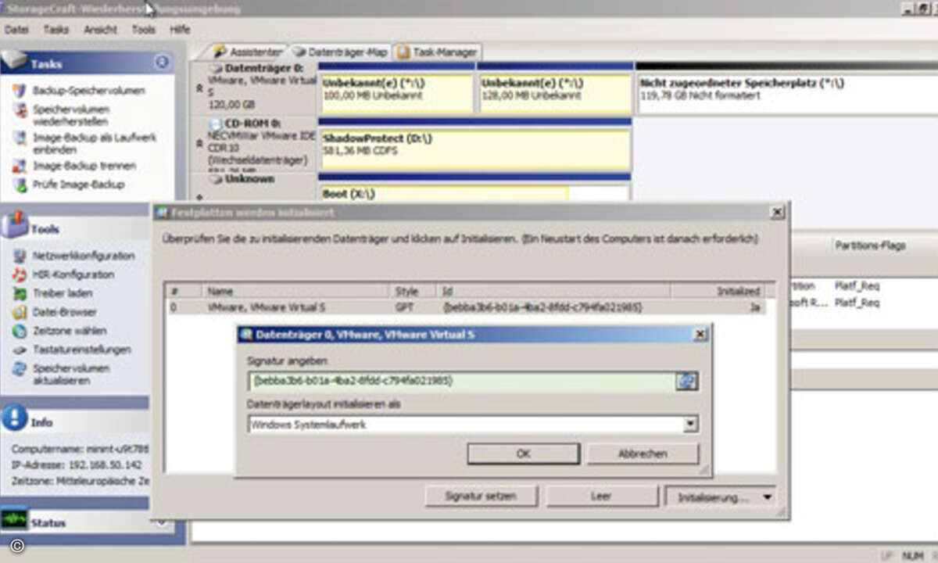Open the Netzwerkkonfiguration tool
The image size is (938, 563).
84,256
